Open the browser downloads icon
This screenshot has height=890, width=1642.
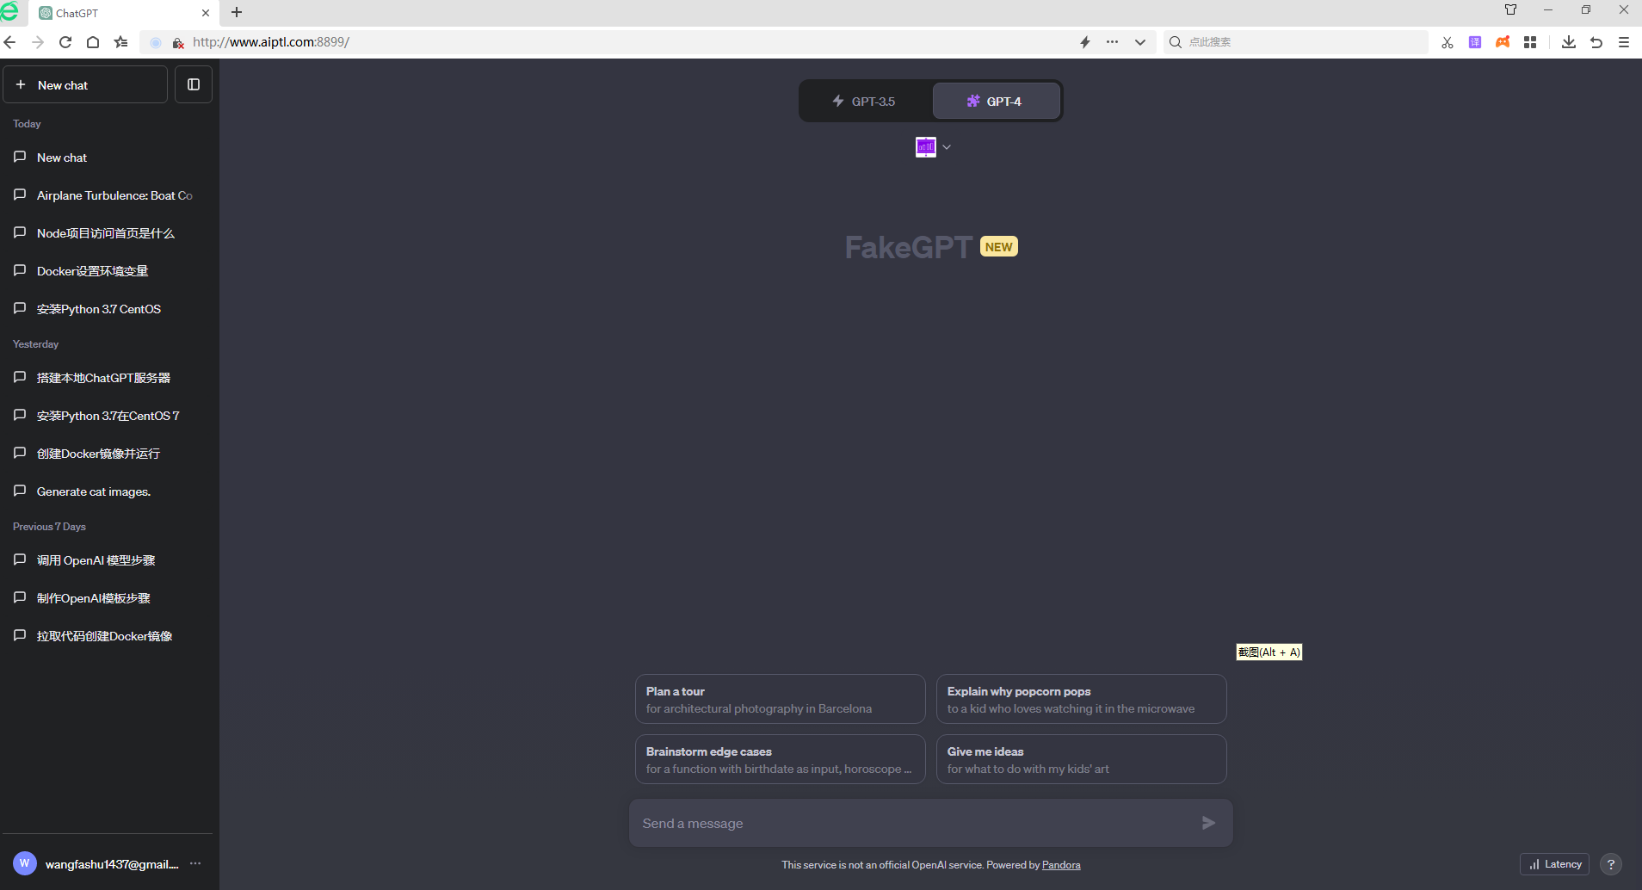click(1569, 42)
